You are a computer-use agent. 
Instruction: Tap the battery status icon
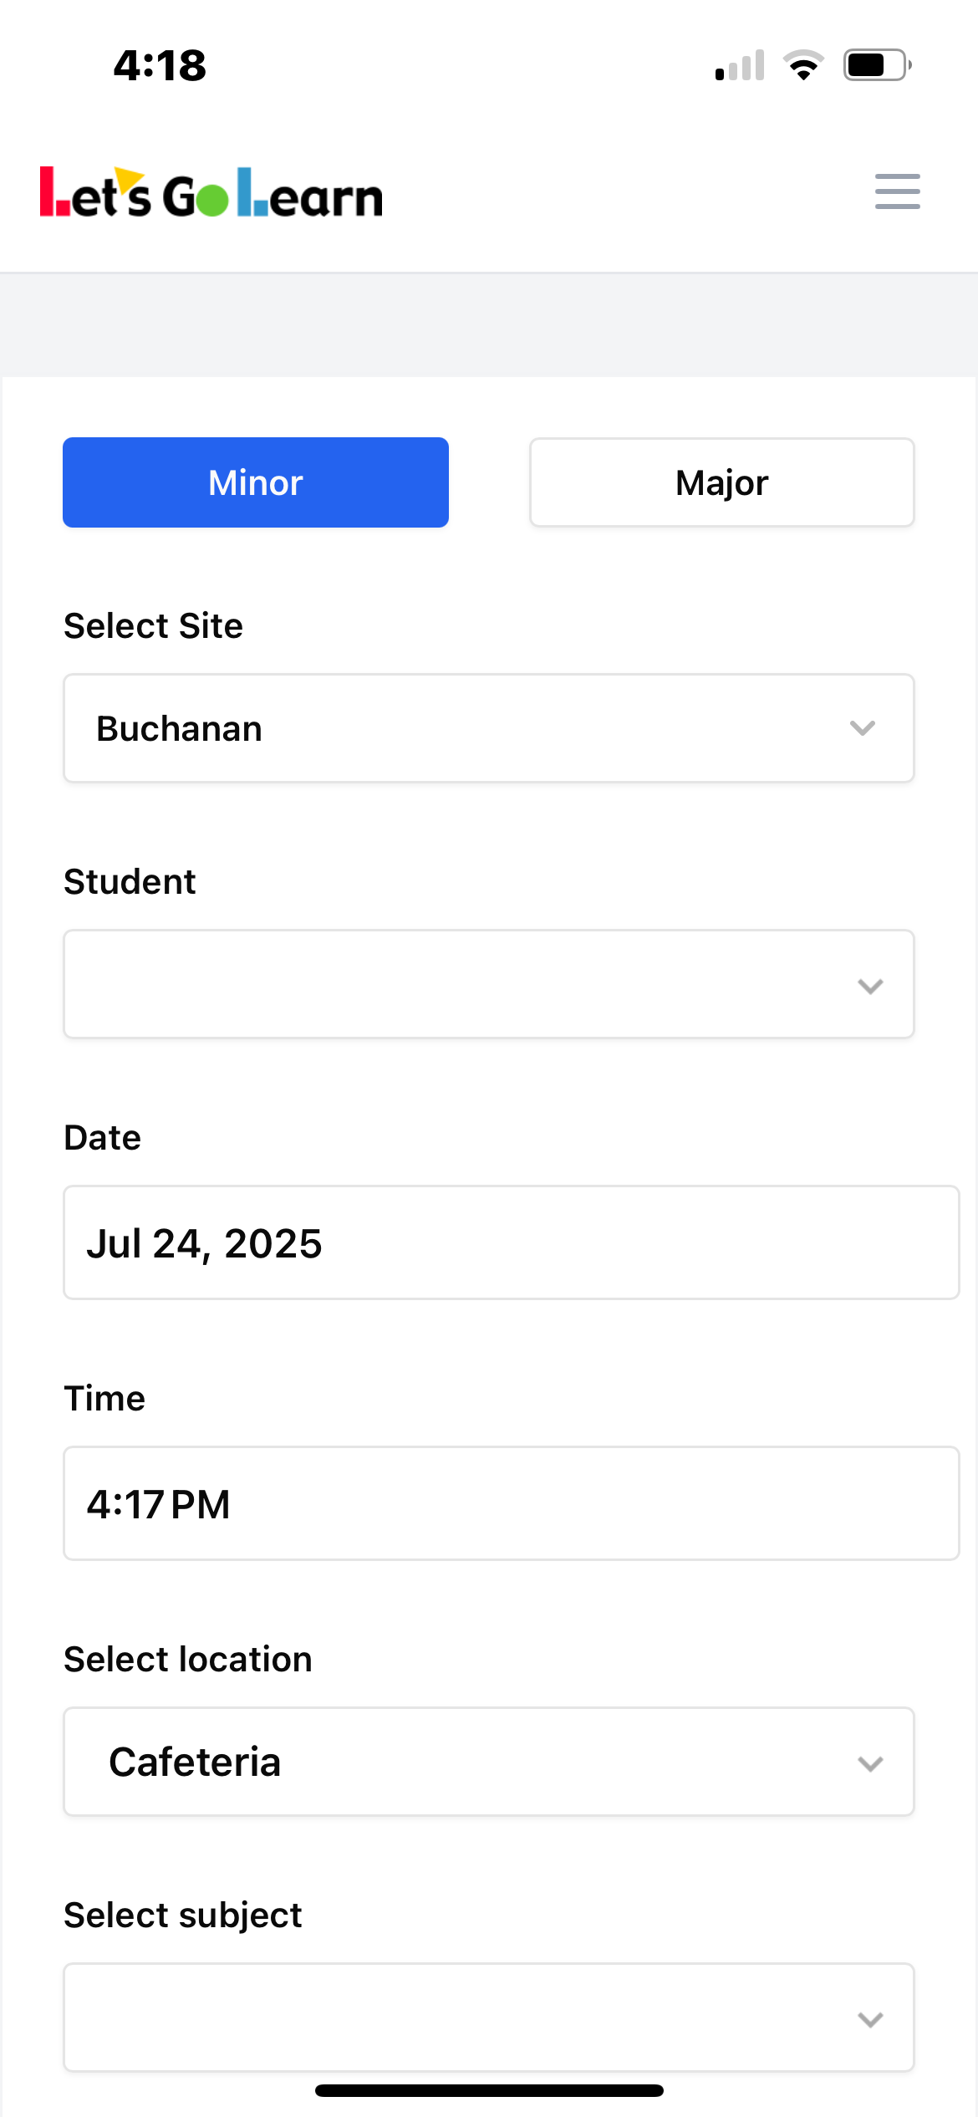[877, 65]
